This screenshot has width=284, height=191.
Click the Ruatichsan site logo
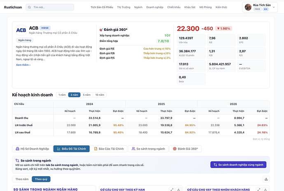13,7
